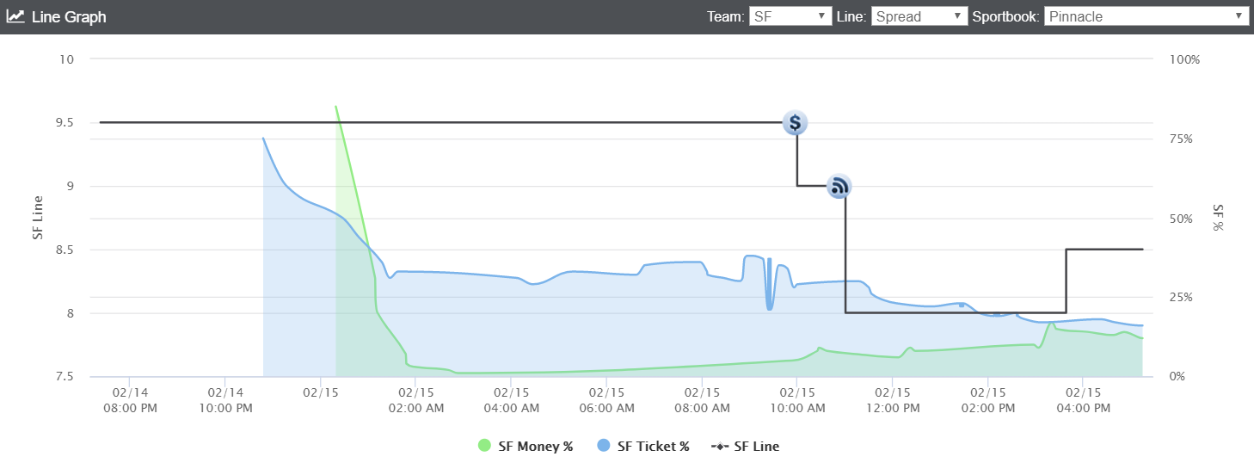The image size is (1254, 469).
Task: Toggle the SF Money % series label
Action: point(536,446)
